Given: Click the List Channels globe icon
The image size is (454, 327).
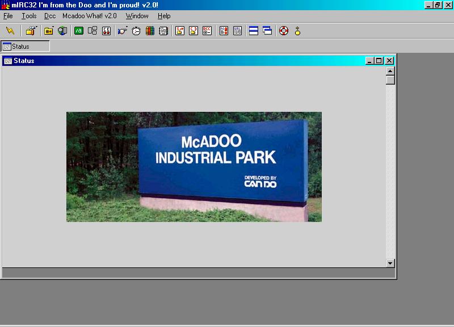Looking at the screenshot, I should [62, 31].
